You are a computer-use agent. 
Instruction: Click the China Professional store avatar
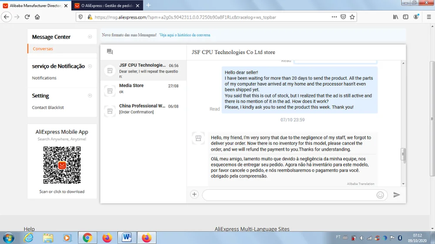110,111
